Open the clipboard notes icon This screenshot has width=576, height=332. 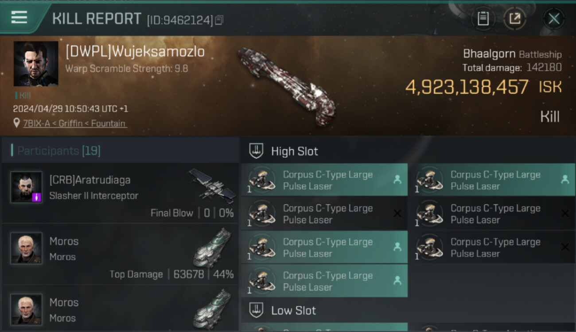coord(483,19)
